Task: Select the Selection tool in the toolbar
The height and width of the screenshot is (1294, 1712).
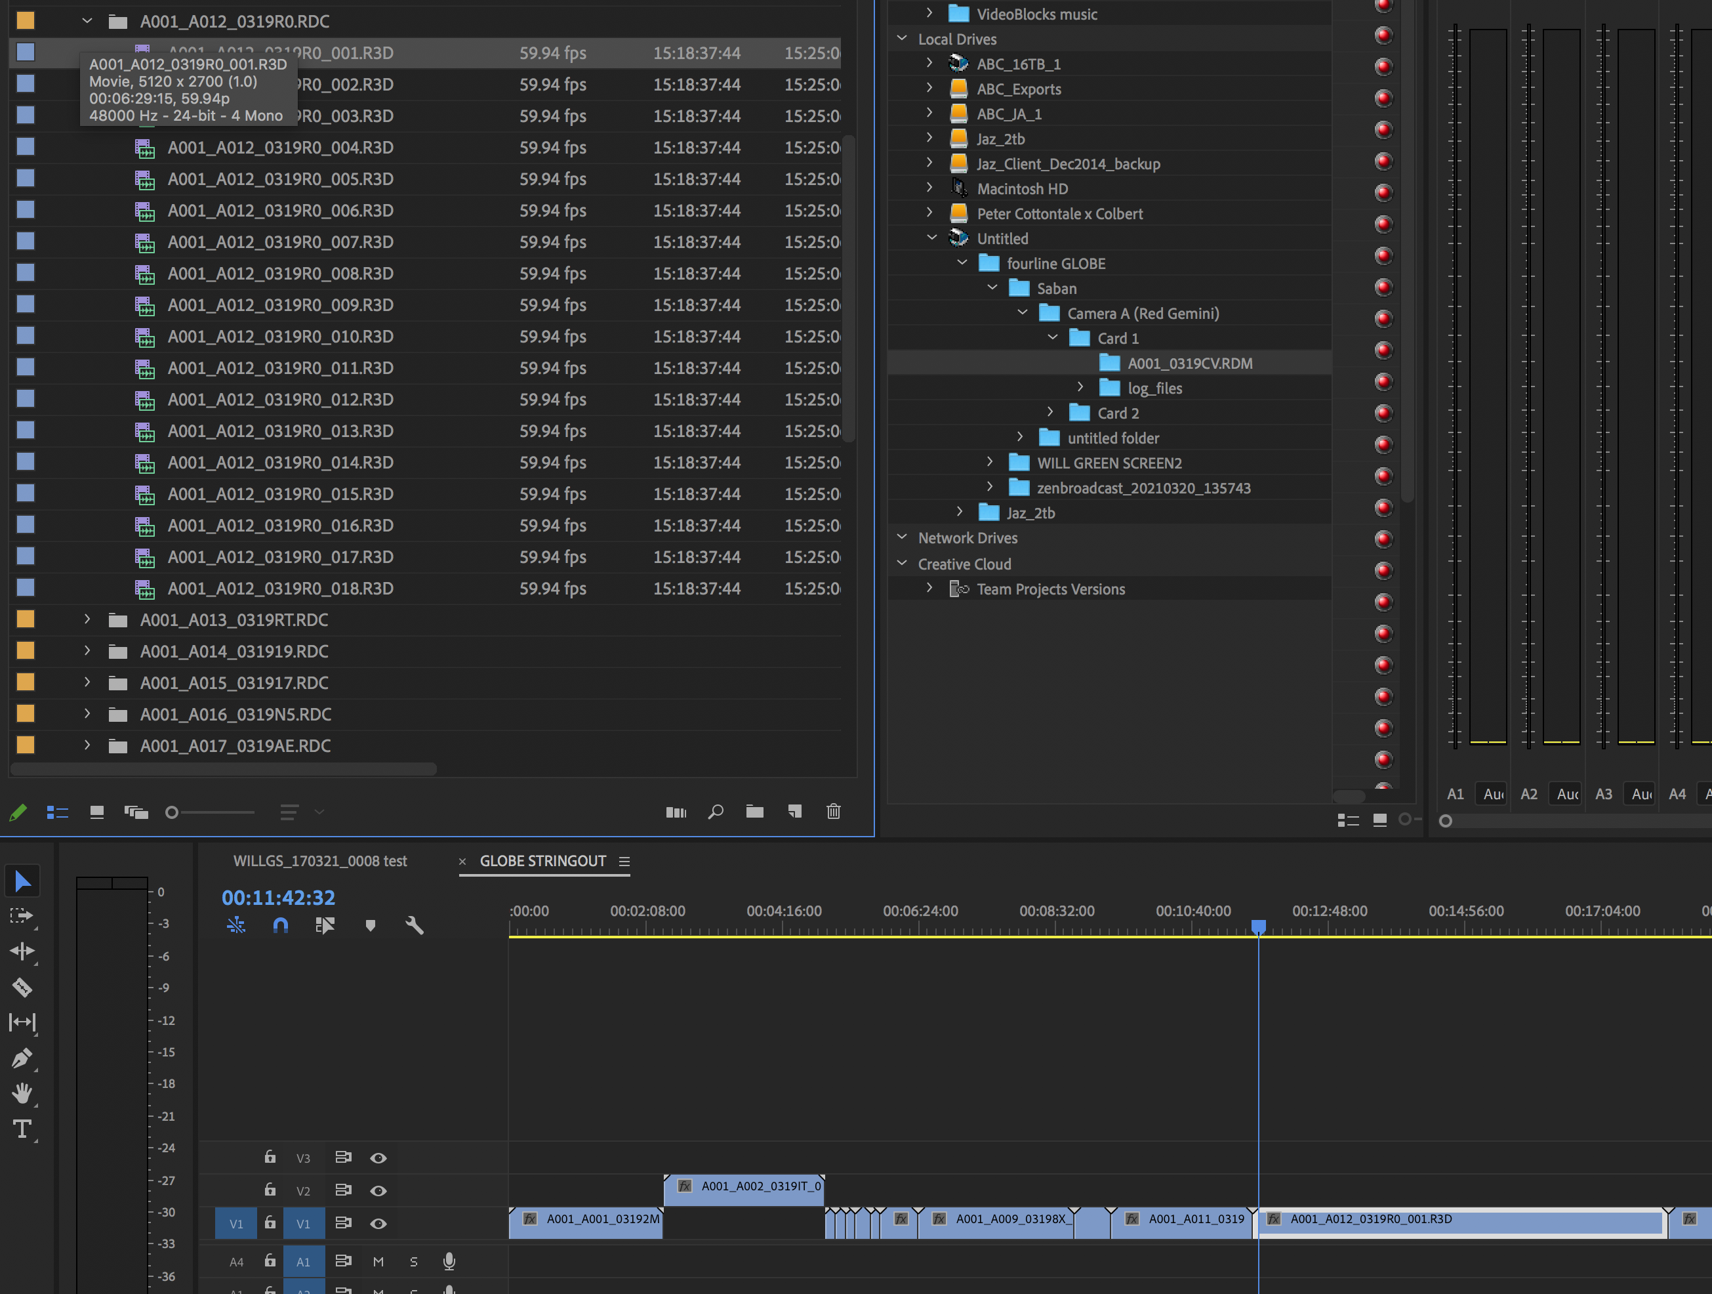Action: [22, 881]
